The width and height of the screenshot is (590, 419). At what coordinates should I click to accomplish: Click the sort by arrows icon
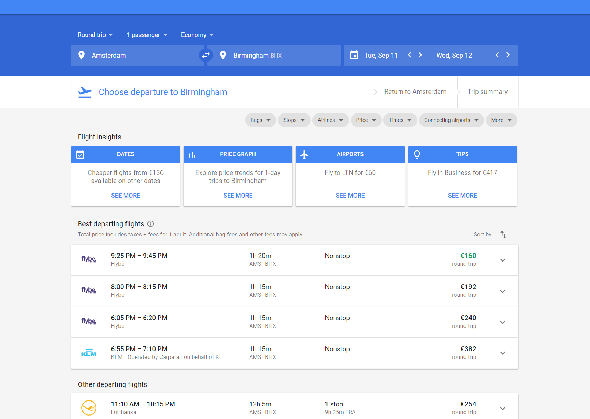click(503, 235)
